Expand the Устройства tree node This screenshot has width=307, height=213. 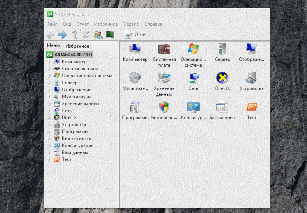click(49, 125)
